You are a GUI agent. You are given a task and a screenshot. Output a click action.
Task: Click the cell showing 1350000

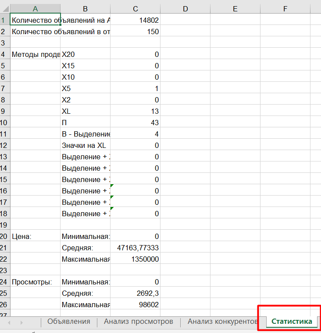coord(135,259)
